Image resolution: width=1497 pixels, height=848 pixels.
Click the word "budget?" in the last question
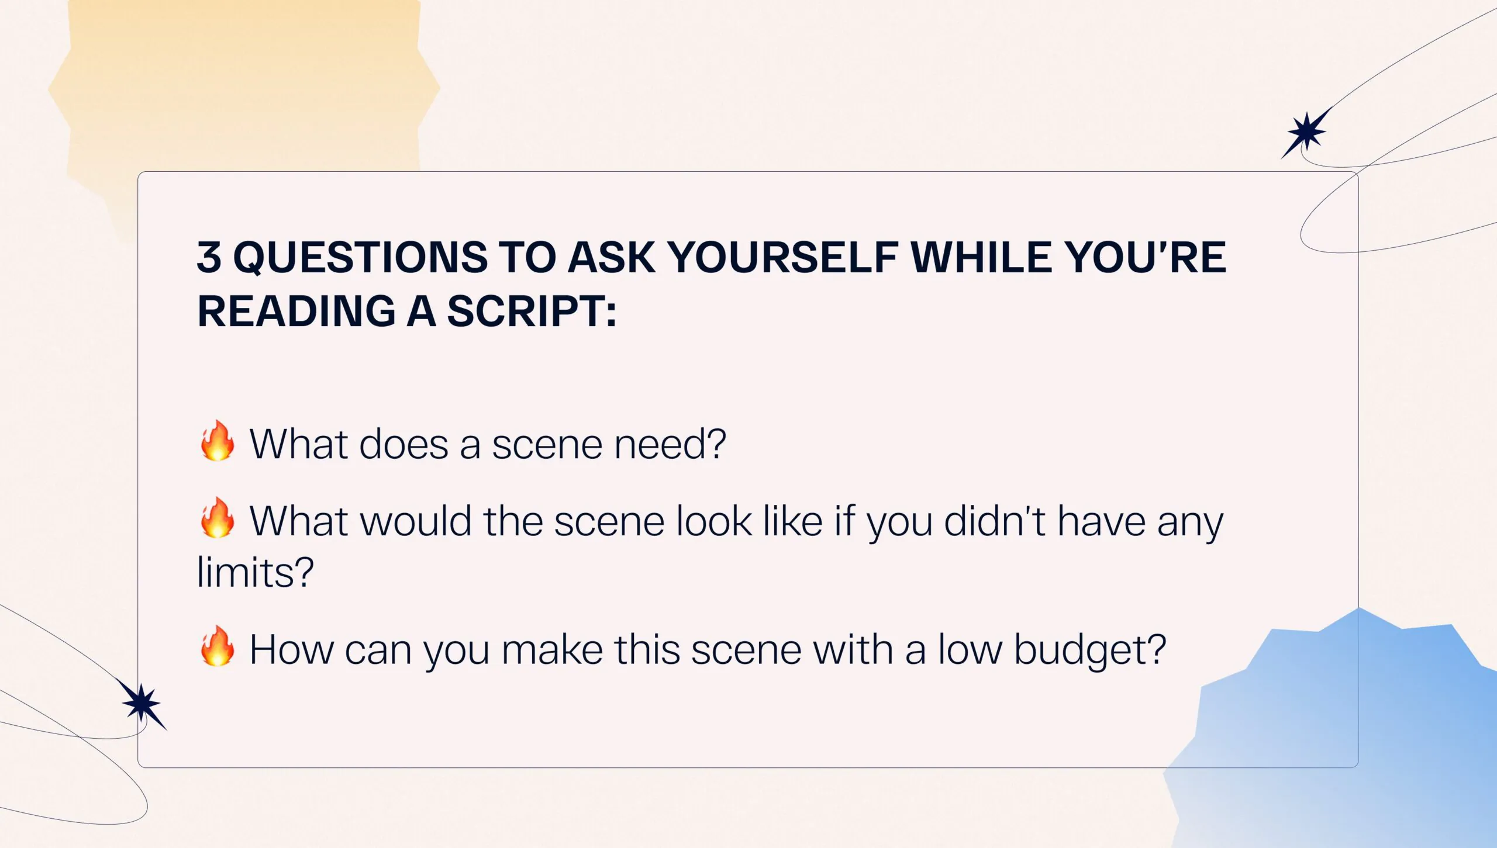[1089, 649]
